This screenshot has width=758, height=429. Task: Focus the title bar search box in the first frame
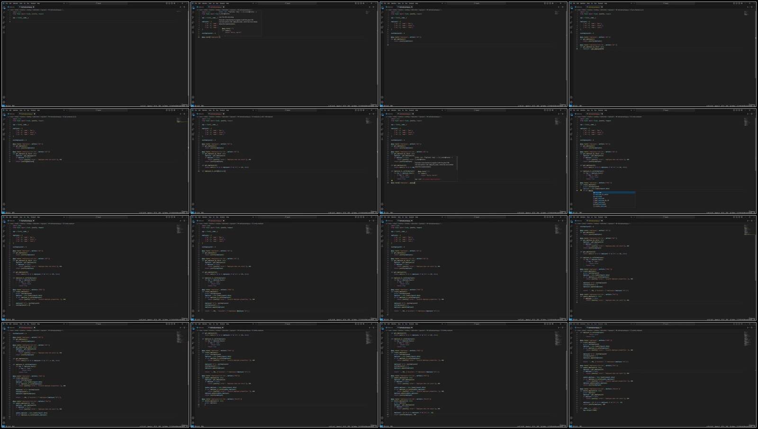[x=99, y=3]
